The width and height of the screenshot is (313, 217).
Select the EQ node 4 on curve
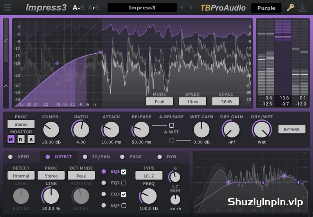pyautogui.click(x=298, y=182)
